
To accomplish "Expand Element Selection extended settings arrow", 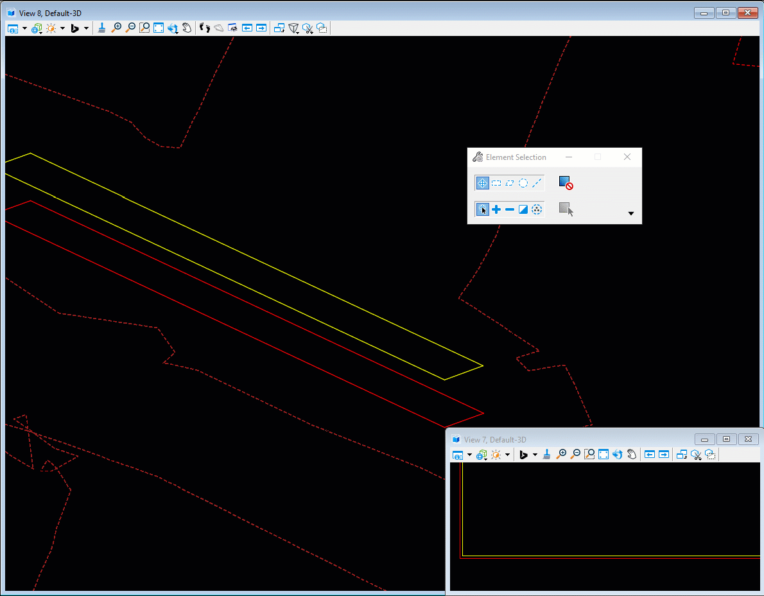I will tap(630, 213).
